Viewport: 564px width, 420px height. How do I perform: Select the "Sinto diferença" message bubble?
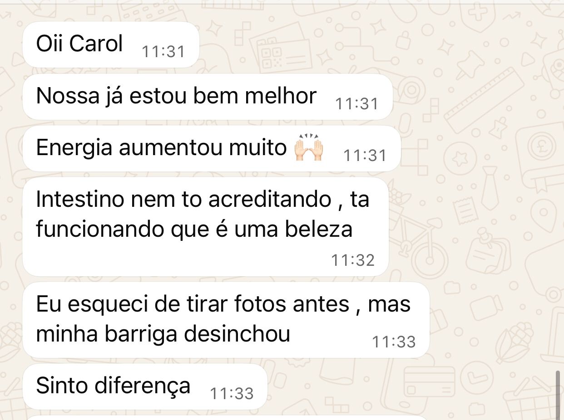click(145, 386)
